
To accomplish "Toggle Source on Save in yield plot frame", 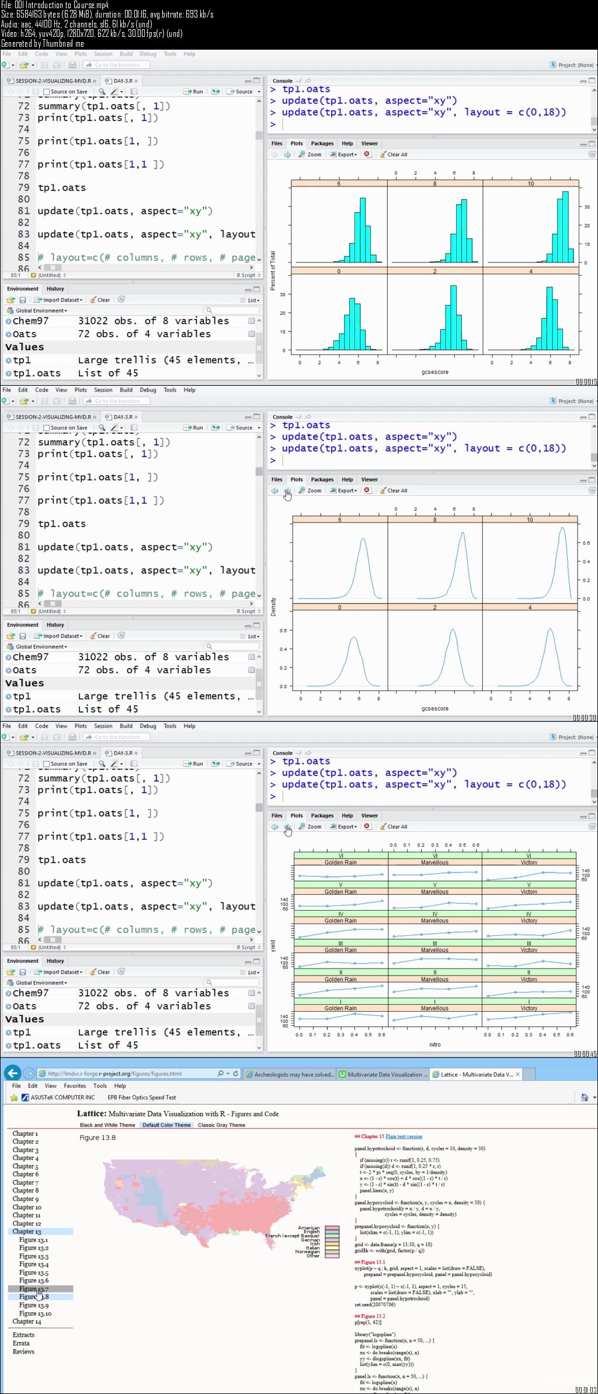I will [x=47, y=764].
